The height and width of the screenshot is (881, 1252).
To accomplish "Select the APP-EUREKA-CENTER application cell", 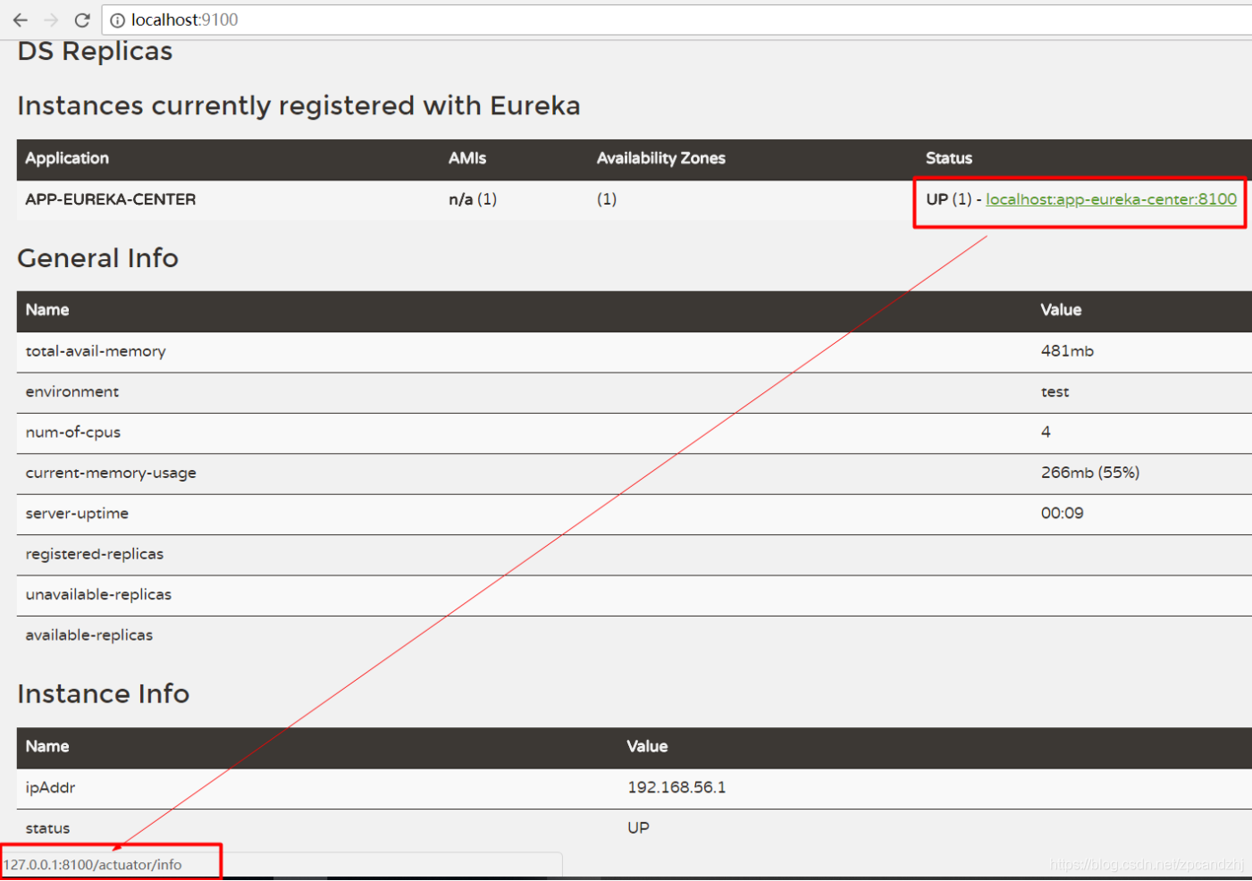I will point(111,199).
